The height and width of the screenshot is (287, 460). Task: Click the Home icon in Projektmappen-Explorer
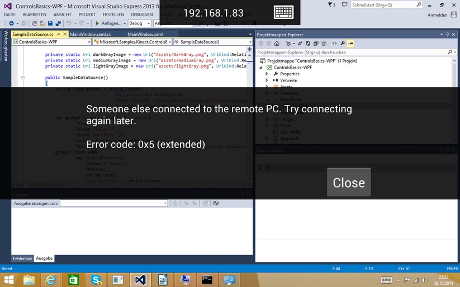pos(277,44)
